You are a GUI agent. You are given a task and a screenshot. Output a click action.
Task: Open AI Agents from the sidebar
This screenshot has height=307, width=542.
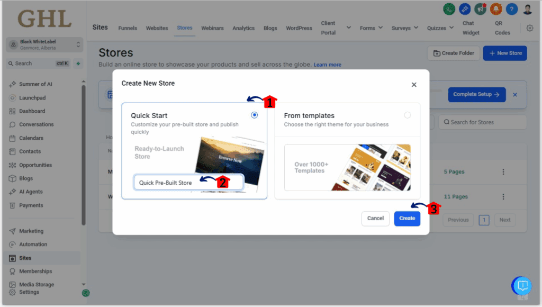pyautogui.click(x=34, y=191)
